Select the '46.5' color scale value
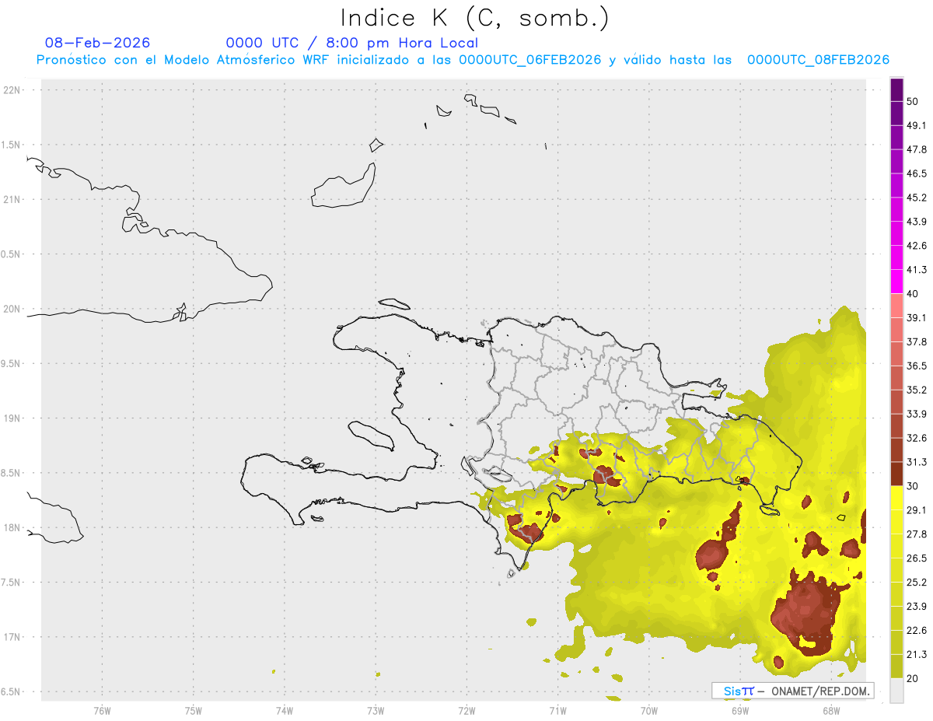This screenshot has height=721, width=933. 917,173
